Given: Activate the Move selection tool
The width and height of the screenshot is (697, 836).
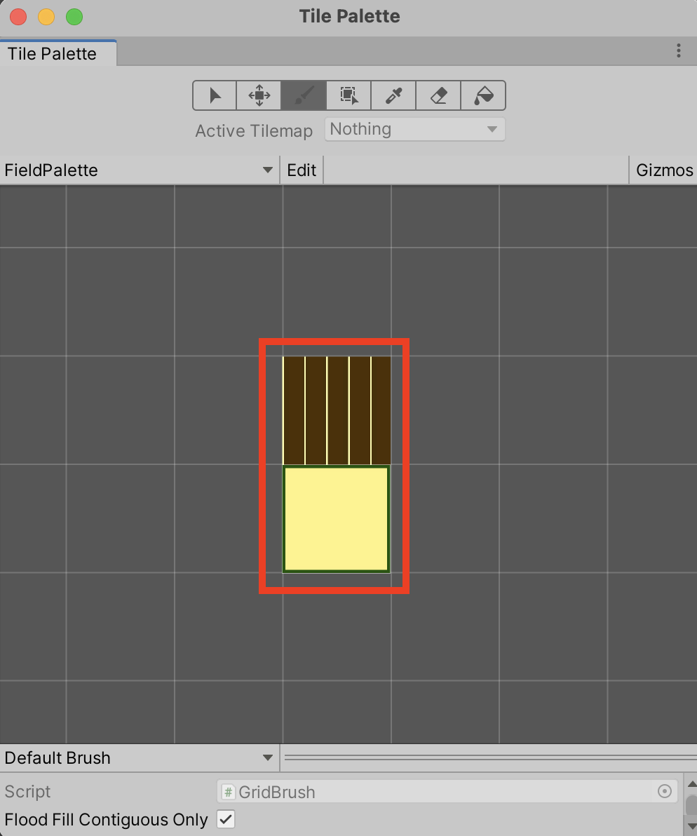Looking at the screenshot, I should click(259, 95).
